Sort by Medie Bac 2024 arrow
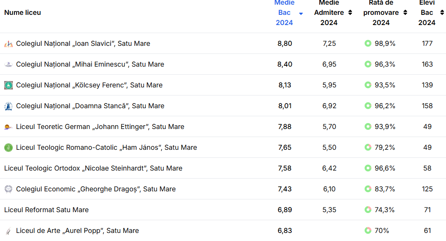 tap(301, 14)
